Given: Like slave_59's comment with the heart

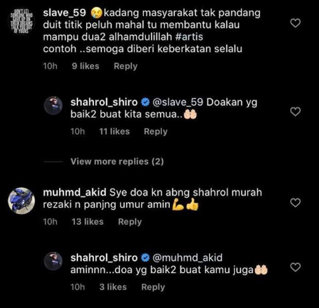Looking at the screenshot, I should pos(295,23).
